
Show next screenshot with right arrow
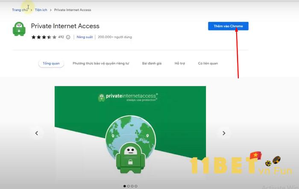[224, 133]
